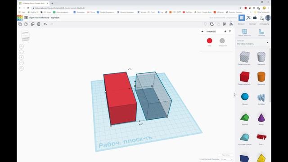The width and height of the screenshot is (288, 162).
Task: Click the Ungroup icon in toolbar
Action: pos(218,24)
